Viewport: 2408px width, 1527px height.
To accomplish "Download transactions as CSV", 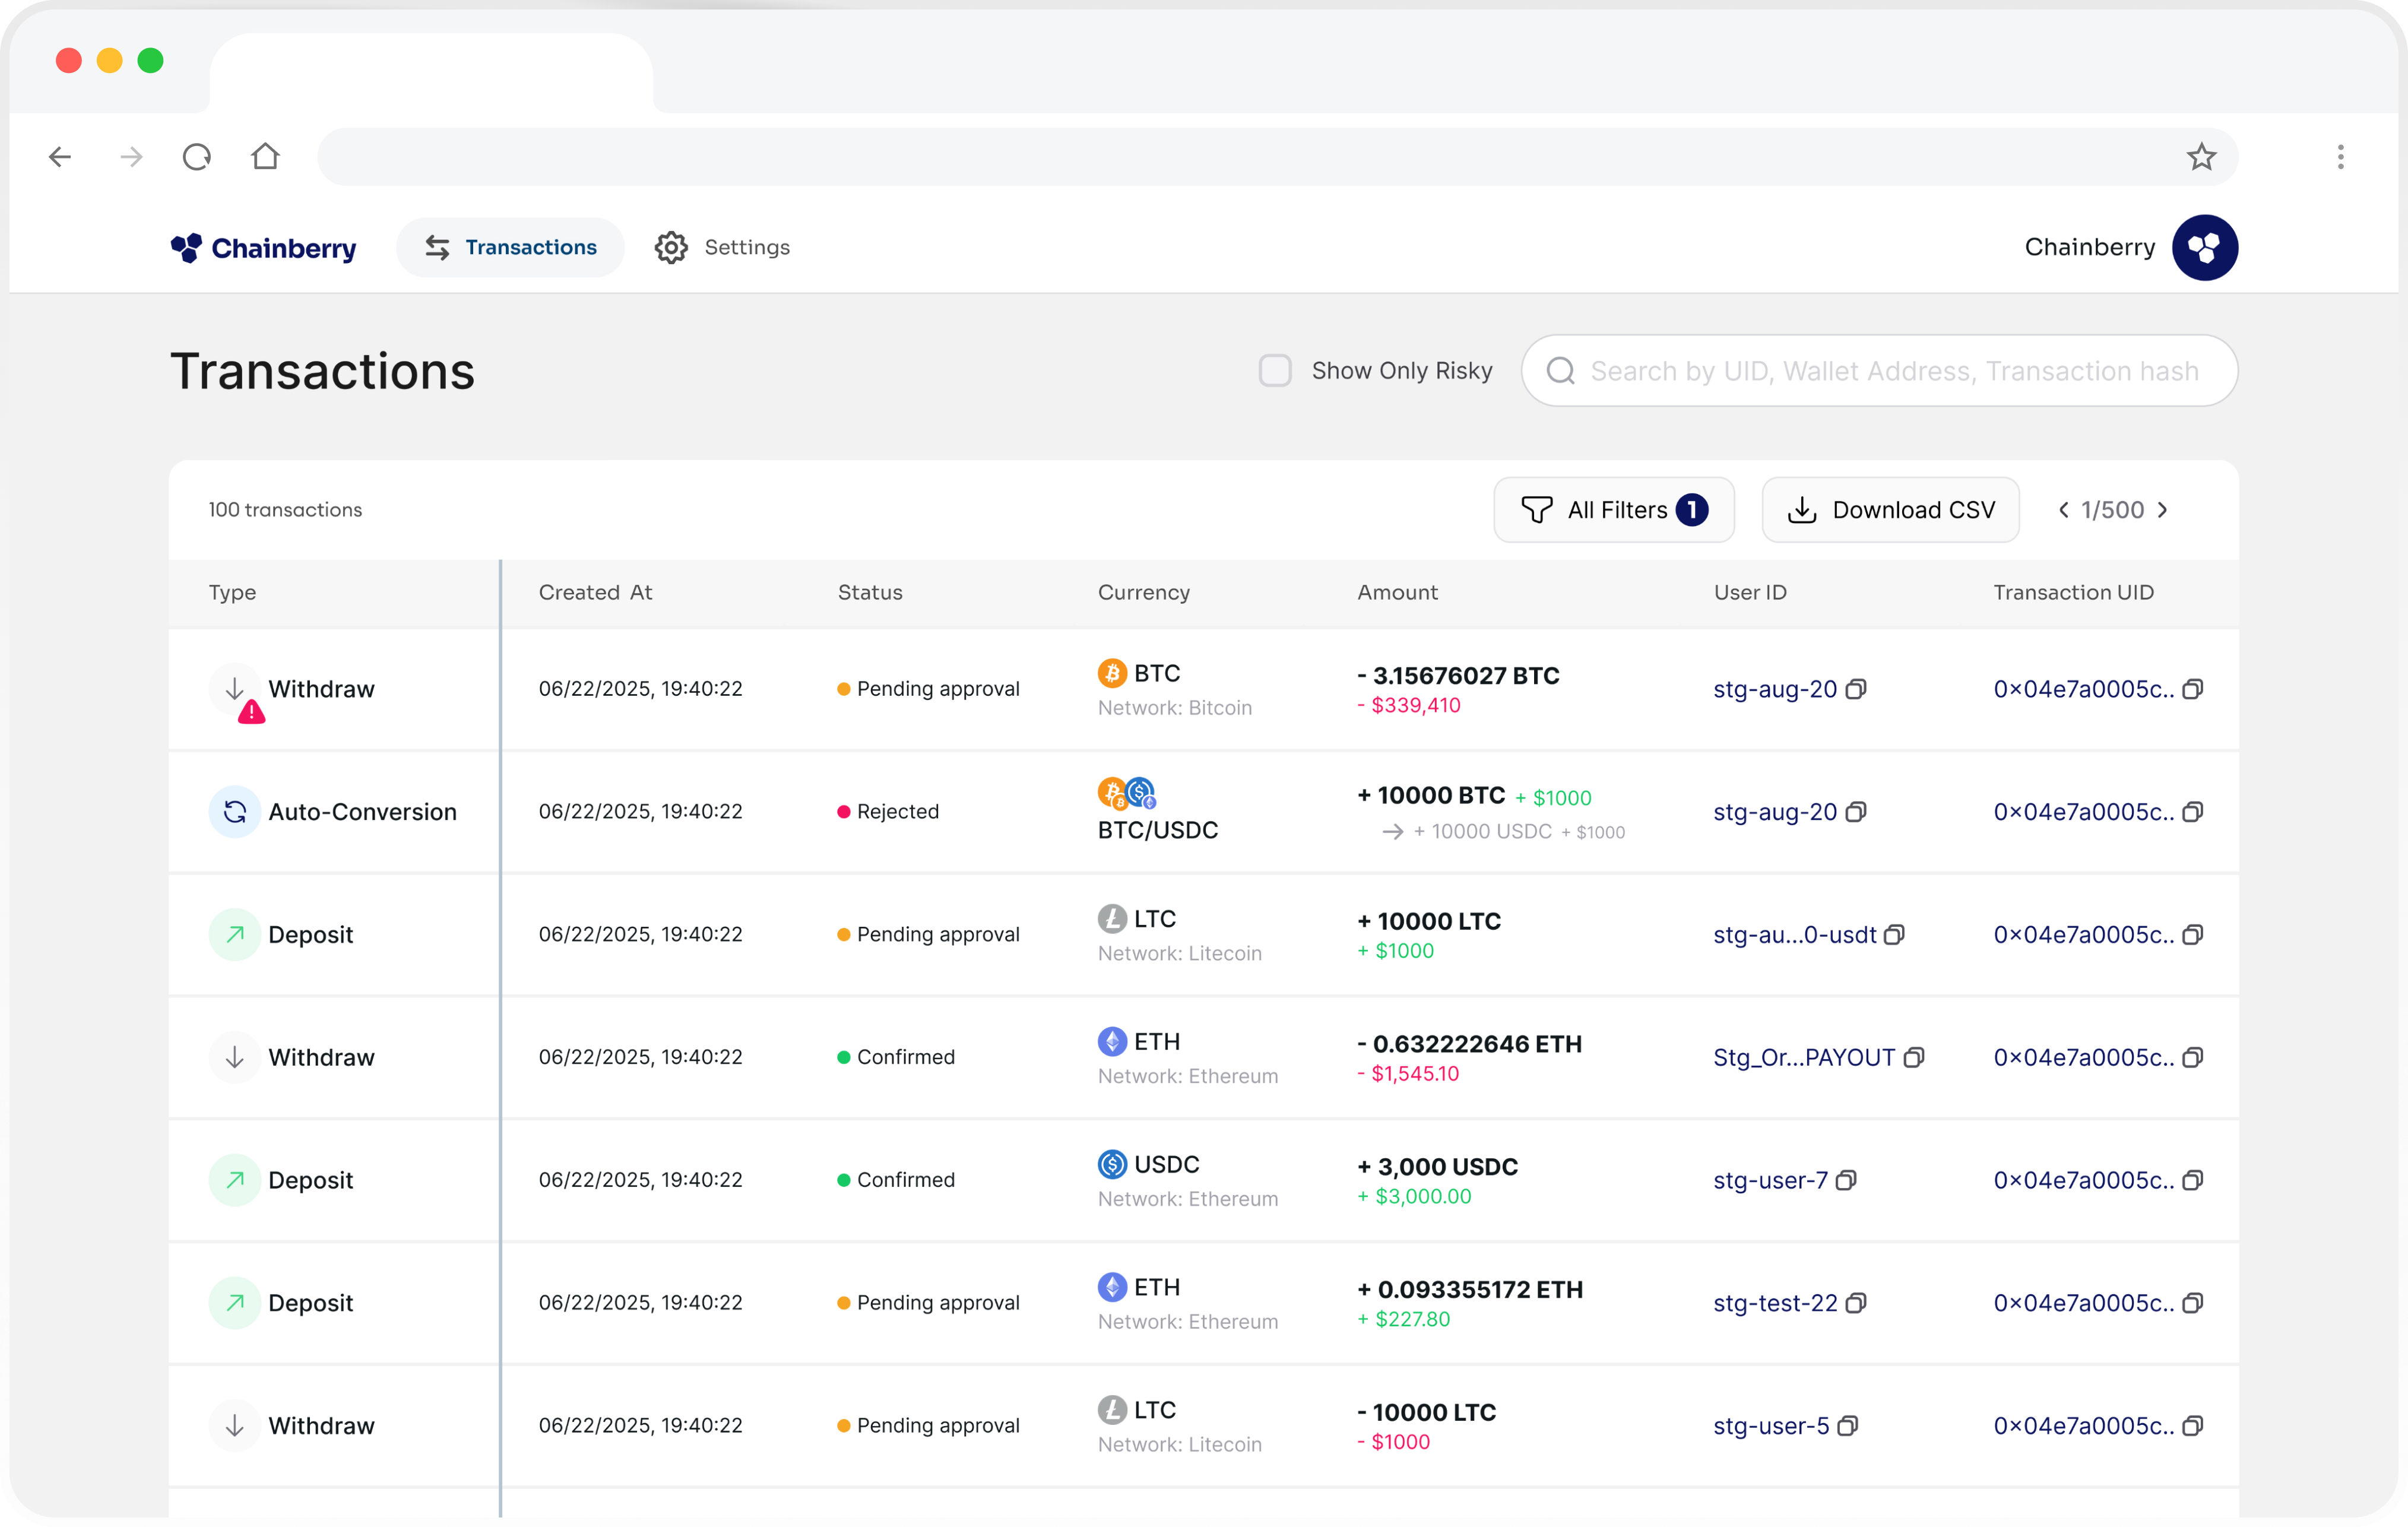I will (x=1890, y=510).
